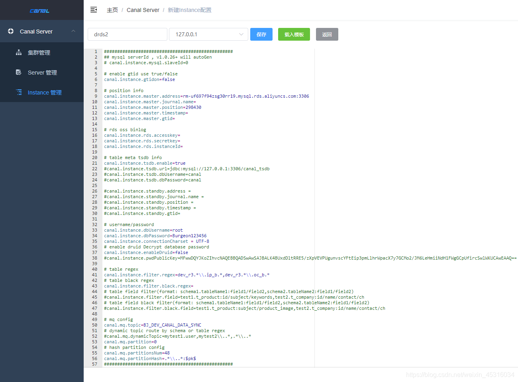518x382 pixels.
Task: Click line number 1 in gutter
Action: point(96,51)
